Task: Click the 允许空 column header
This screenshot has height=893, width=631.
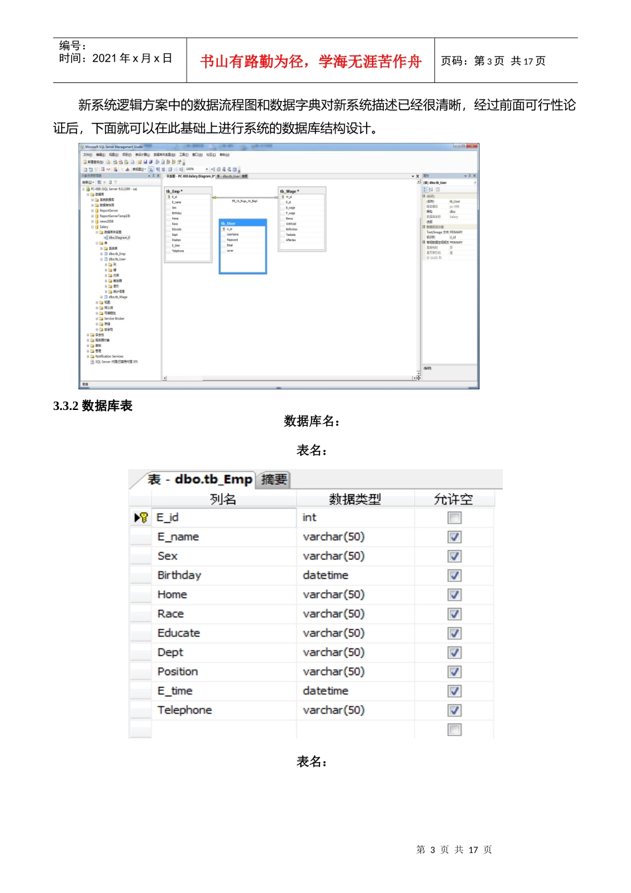Action: pyautogui.click(x=454, y=499)
